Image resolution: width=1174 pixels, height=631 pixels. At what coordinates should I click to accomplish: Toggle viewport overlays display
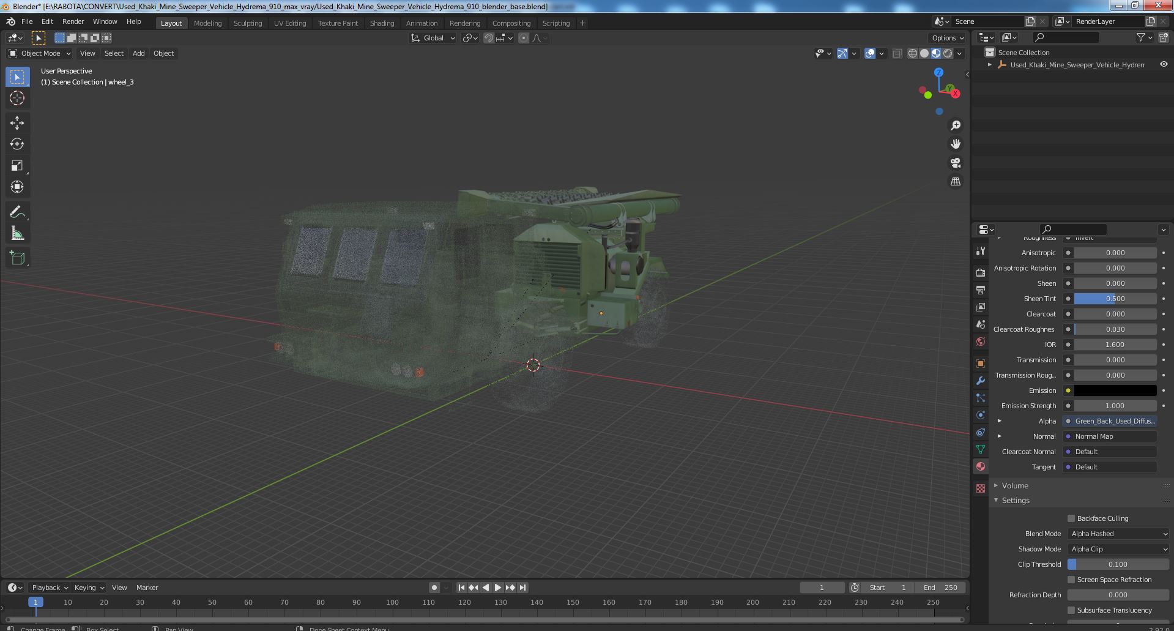870,53
